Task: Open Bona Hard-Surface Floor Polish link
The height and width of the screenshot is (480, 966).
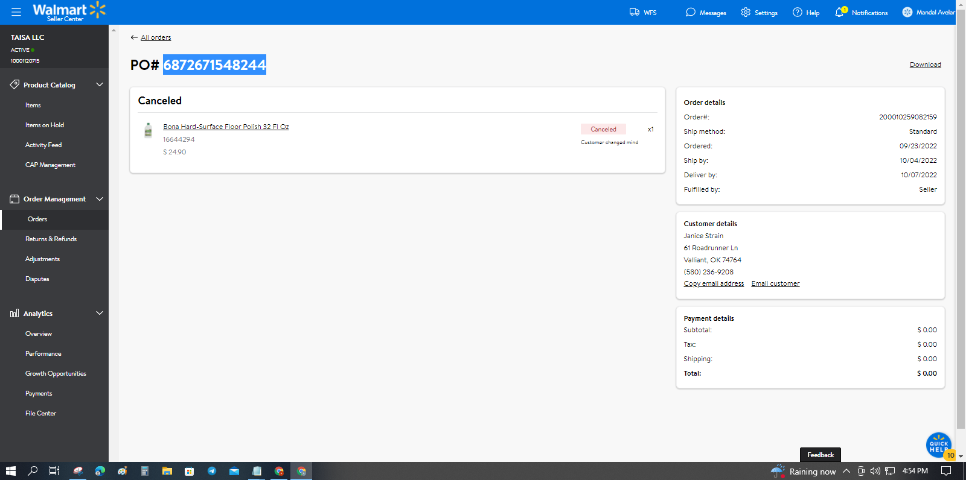Action: coord(226,127)
